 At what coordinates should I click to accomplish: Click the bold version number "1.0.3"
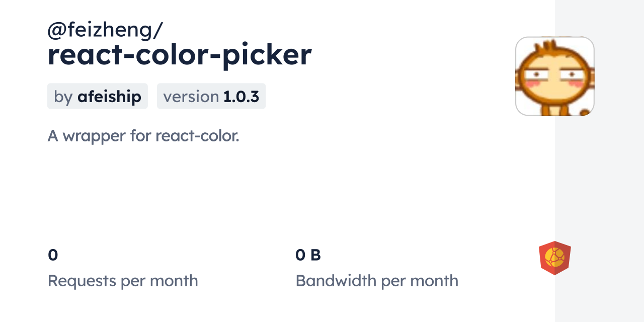241,96
